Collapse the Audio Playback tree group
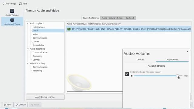Screen dimensions: 194x109 point(28,23)
